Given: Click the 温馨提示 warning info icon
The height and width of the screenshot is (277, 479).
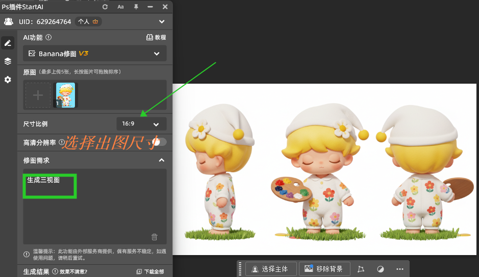Looking at the screenshot, I should coord(27,254).
